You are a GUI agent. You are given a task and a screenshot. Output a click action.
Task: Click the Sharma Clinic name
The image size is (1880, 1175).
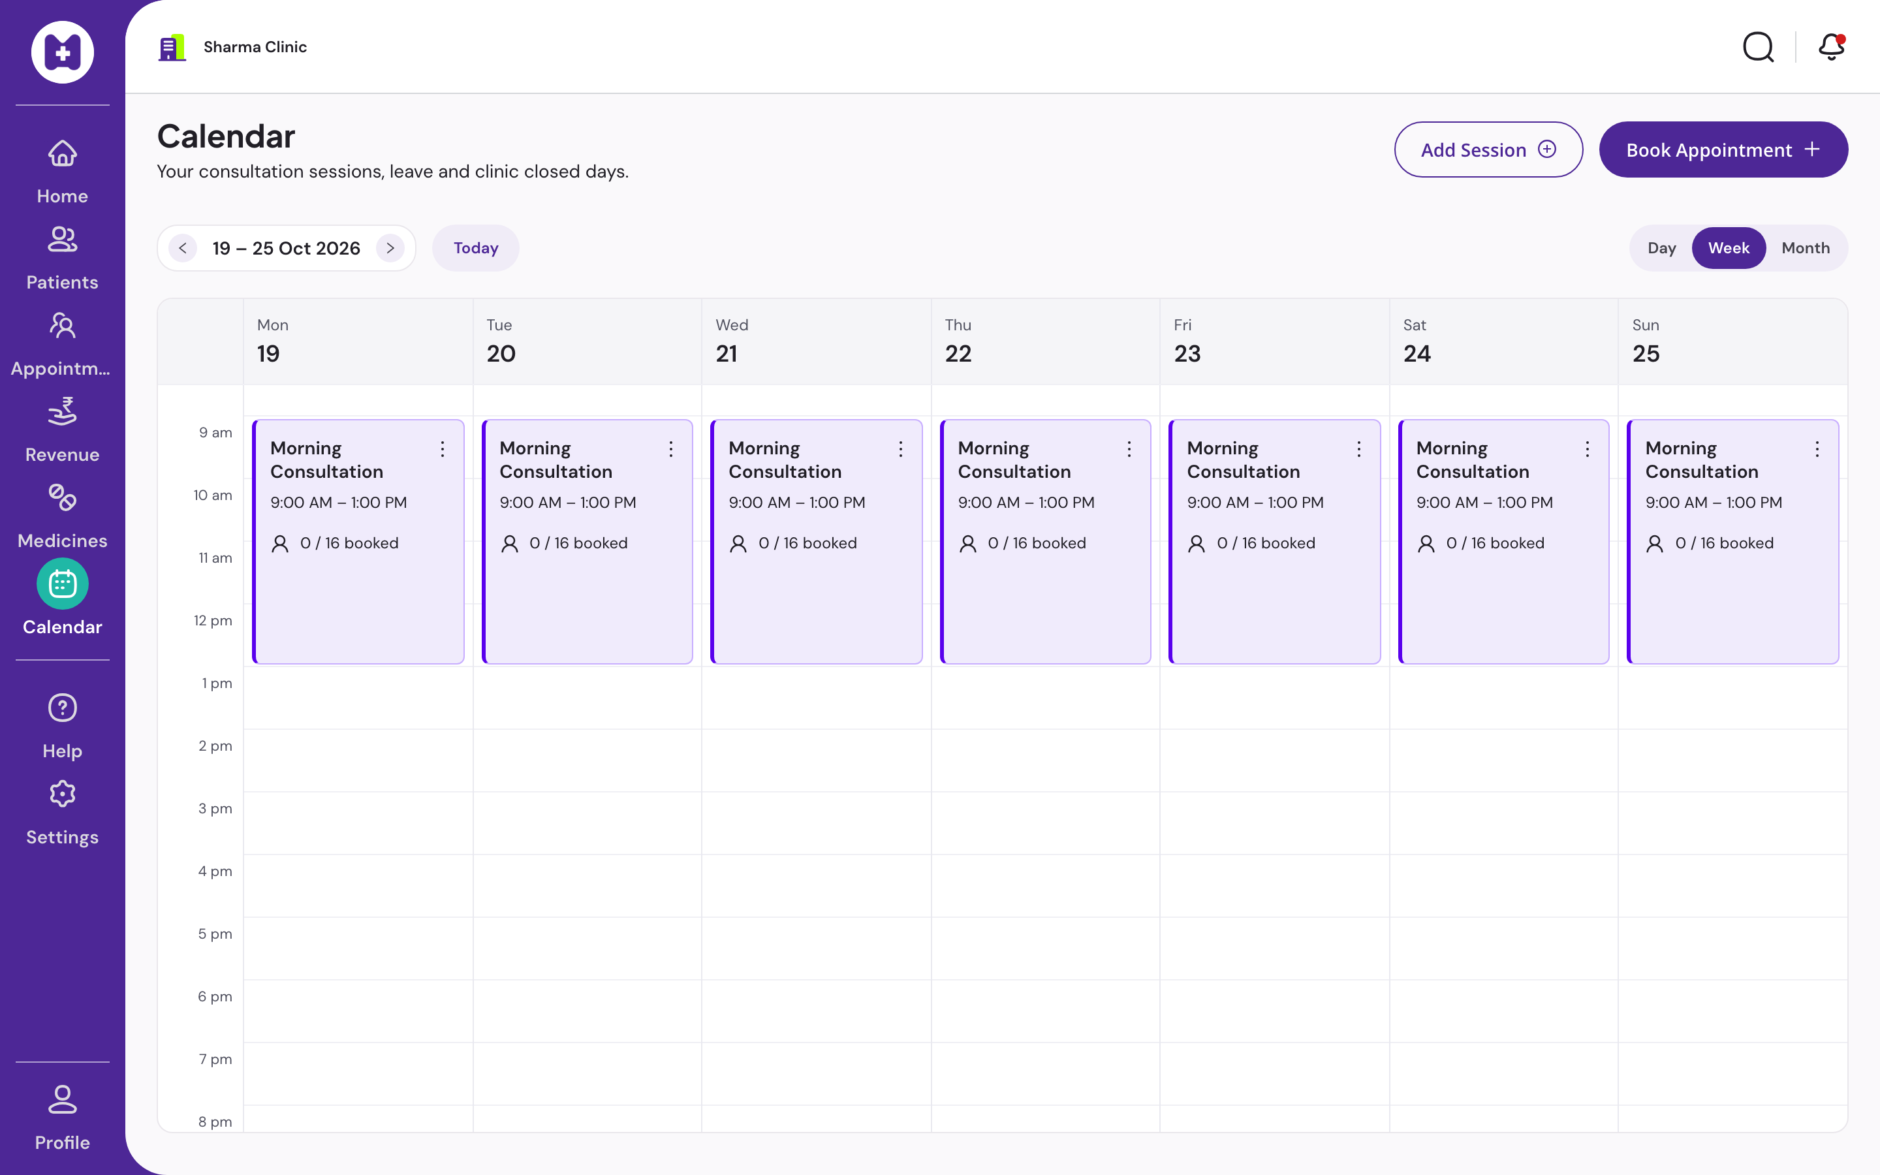(255, 46)
